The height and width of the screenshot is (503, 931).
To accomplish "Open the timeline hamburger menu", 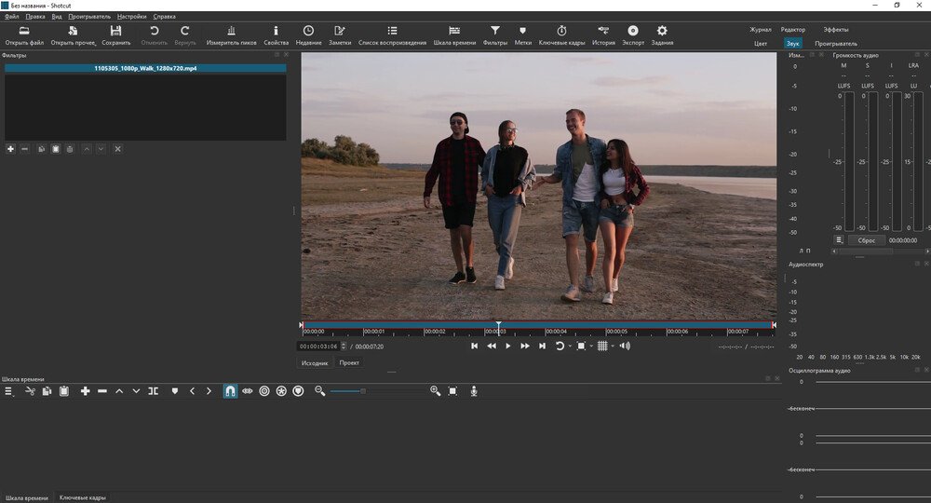I will click(x=9, y=391).
